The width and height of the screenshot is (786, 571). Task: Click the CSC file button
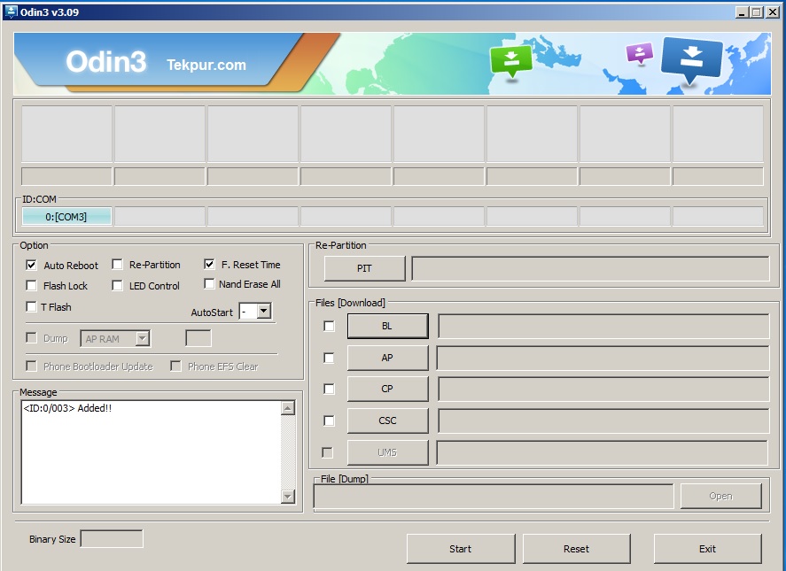[x=387, y=421]
